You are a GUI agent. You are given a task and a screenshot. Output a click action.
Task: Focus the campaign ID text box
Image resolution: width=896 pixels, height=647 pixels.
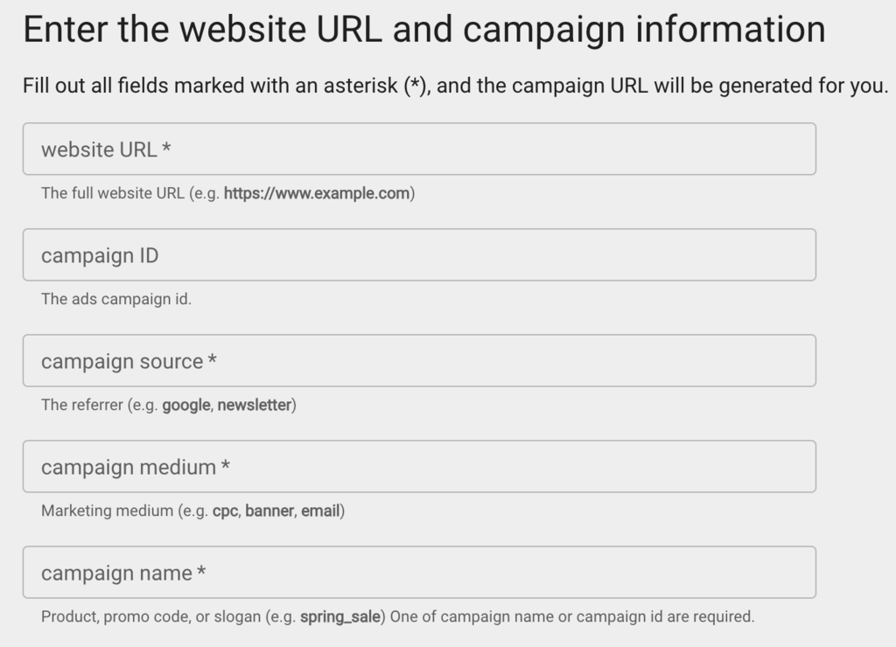pyautogui.click(x=419, y=255)
